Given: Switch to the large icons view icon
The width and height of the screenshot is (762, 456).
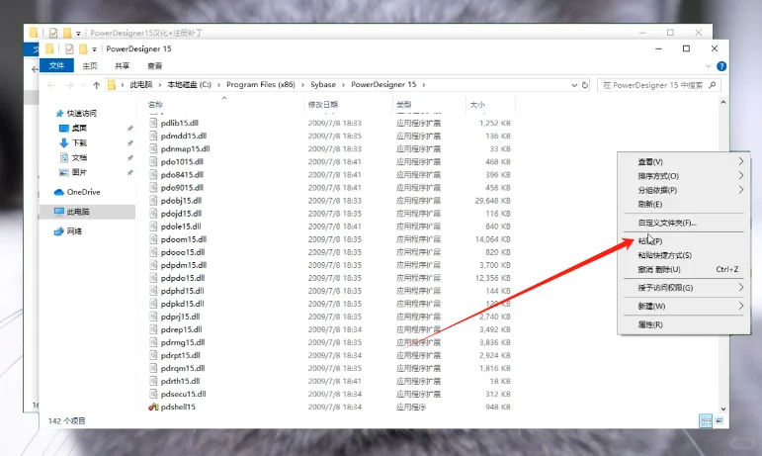Looking at the screenshot, I should click(720, 421).
